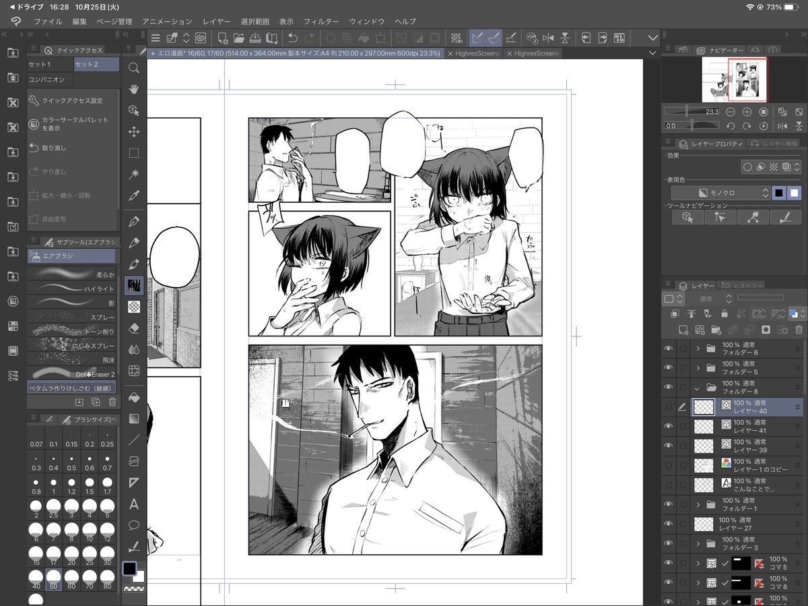The height and width of the screenshot is (606, 808).
Task: Select the Blend water drop tool
Action: pyautogui.click(x=134, y=349)
